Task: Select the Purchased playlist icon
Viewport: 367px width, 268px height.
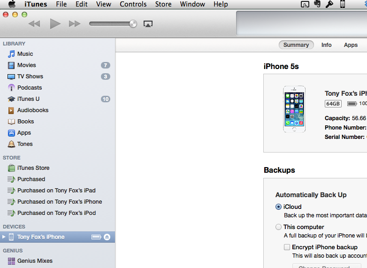Action: (x=11, y=179)
